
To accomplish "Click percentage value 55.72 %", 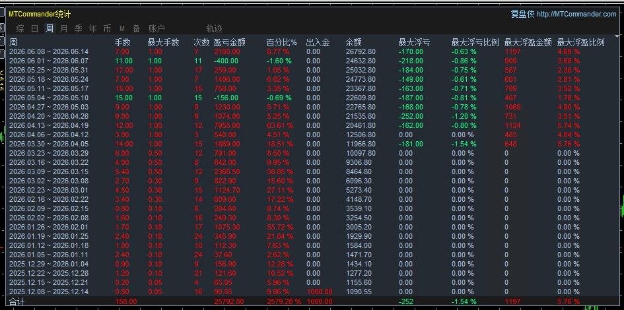I will pos(280,227).
